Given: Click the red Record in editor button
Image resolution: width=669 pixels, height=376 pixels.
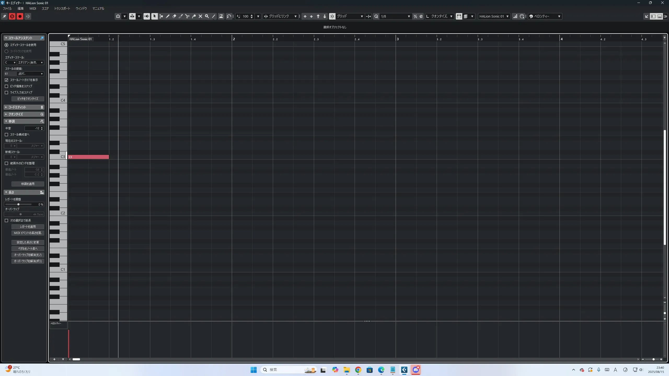Looking at the screenshot, I should [20, 16].
